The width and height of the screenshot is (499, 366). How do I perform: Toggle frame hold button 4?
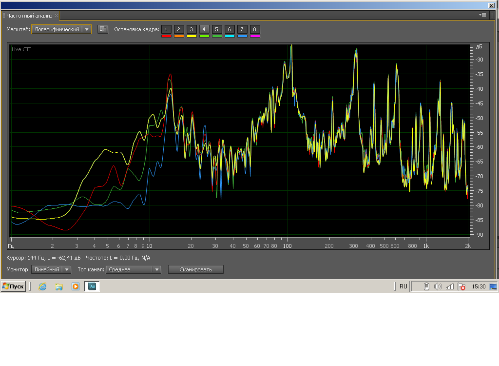[204, 29]
